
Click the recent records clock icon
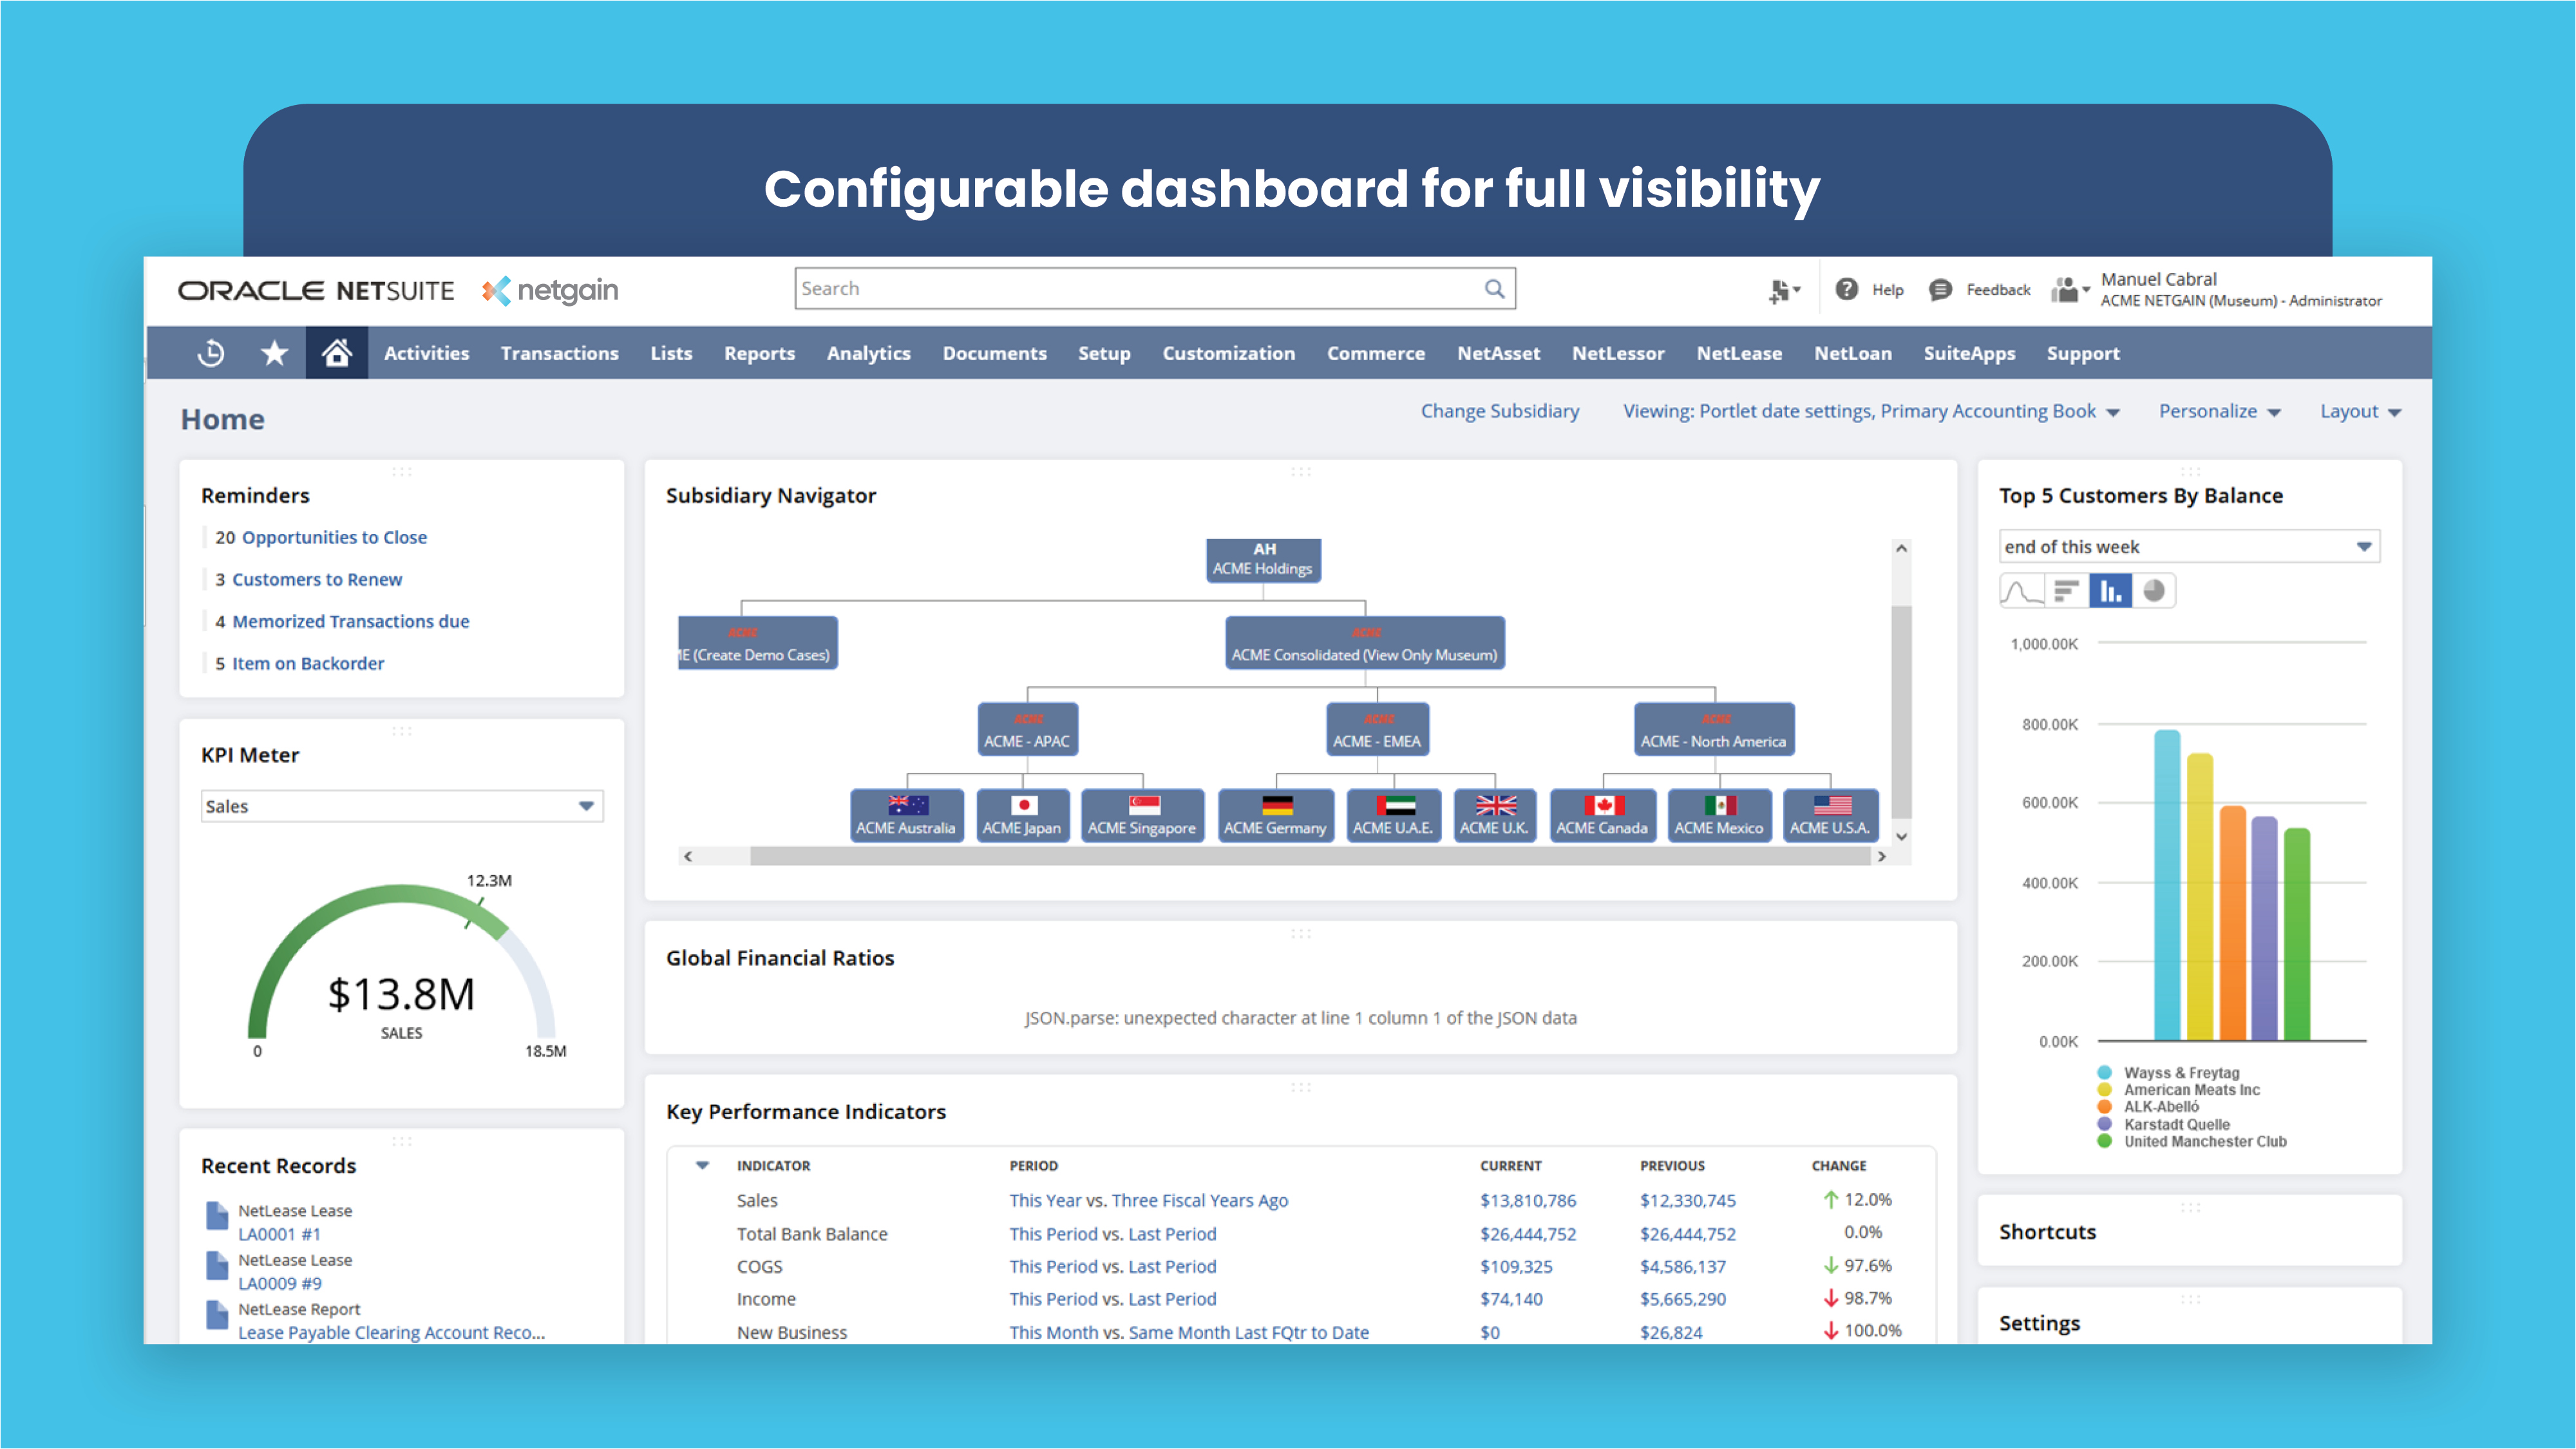210,352
